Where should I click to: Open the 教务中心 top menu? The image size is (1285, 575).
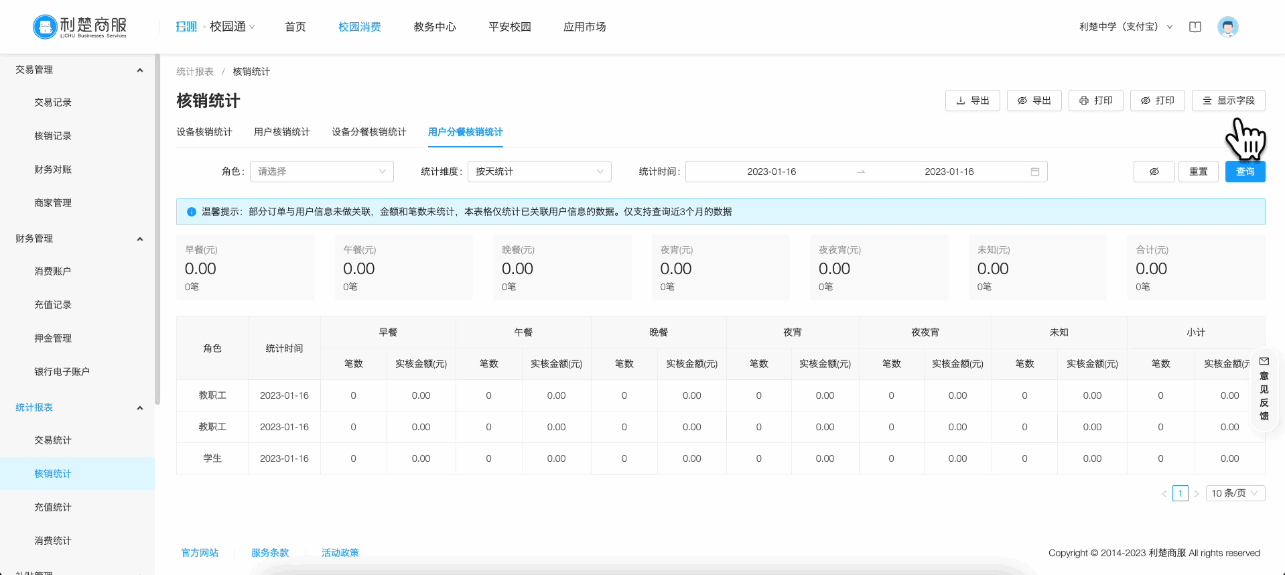coord(434,27)
